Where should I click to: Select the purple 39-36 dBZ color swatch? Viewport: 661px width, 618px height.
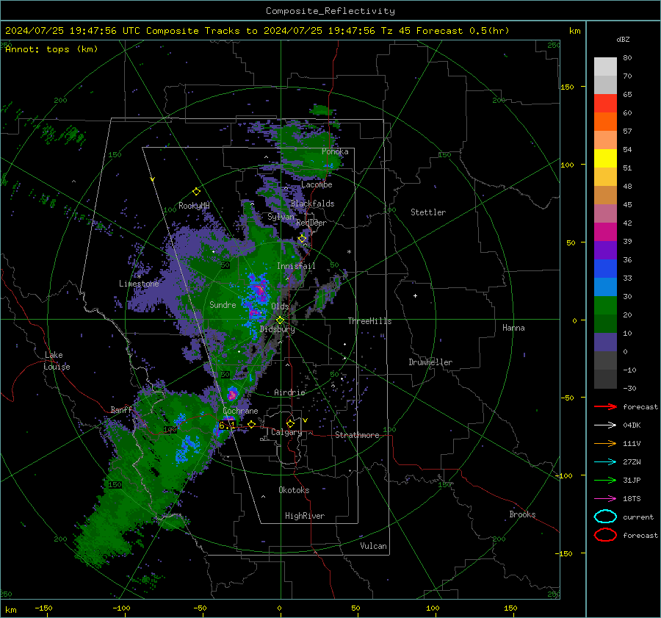pyautogui.click(x=605, y=250)
